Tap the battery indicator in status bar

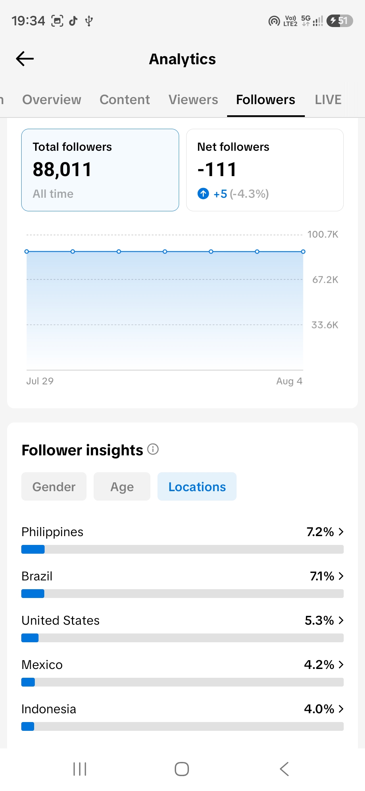(340, 21)
